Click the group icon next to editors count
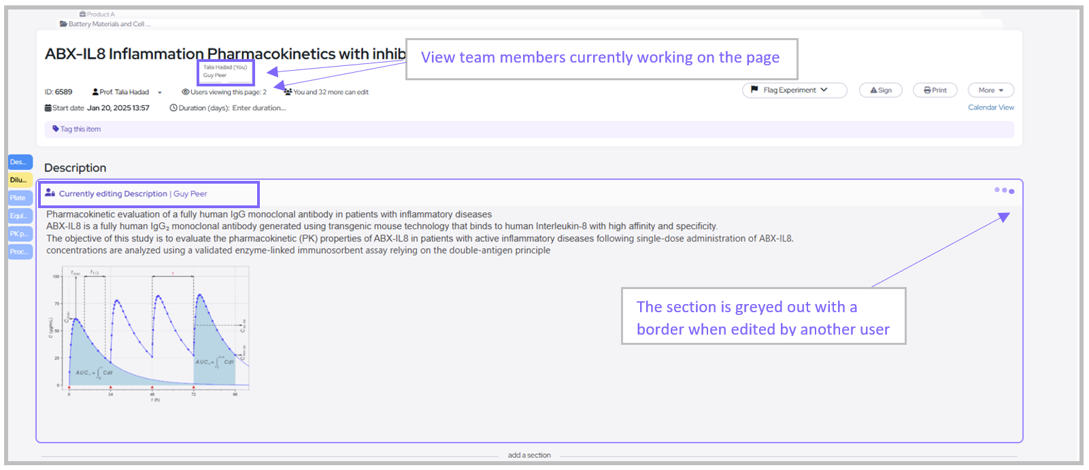This screenshot has height=470, width=1089. 288,92
